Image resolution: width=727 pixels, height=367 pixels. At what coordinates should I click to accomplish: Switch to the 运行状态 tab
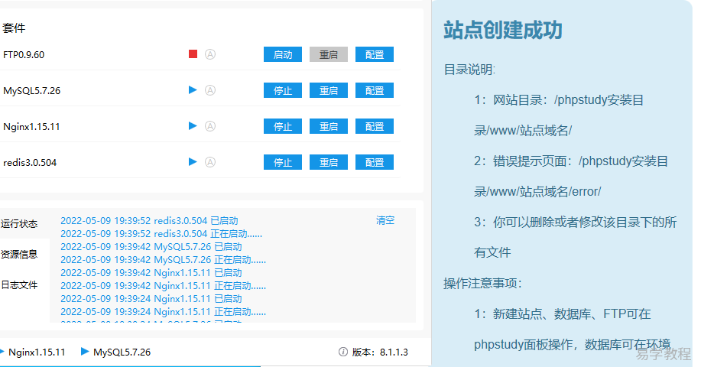[x=19, y=223]
